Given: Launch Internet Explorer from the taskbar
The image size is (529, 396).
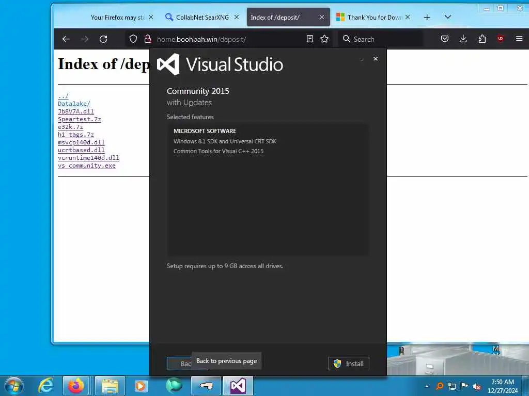Looking at the screenshot, I should (x=45, y=386).
